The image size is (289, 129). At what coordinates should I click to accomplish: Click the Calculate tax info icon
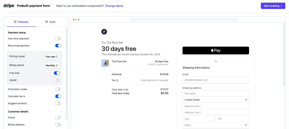[24, 97]
